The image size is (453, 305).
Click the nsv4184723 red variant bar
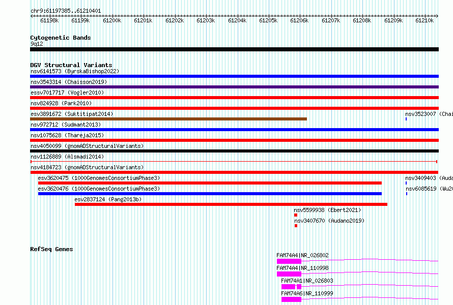(x=234, y=172)
